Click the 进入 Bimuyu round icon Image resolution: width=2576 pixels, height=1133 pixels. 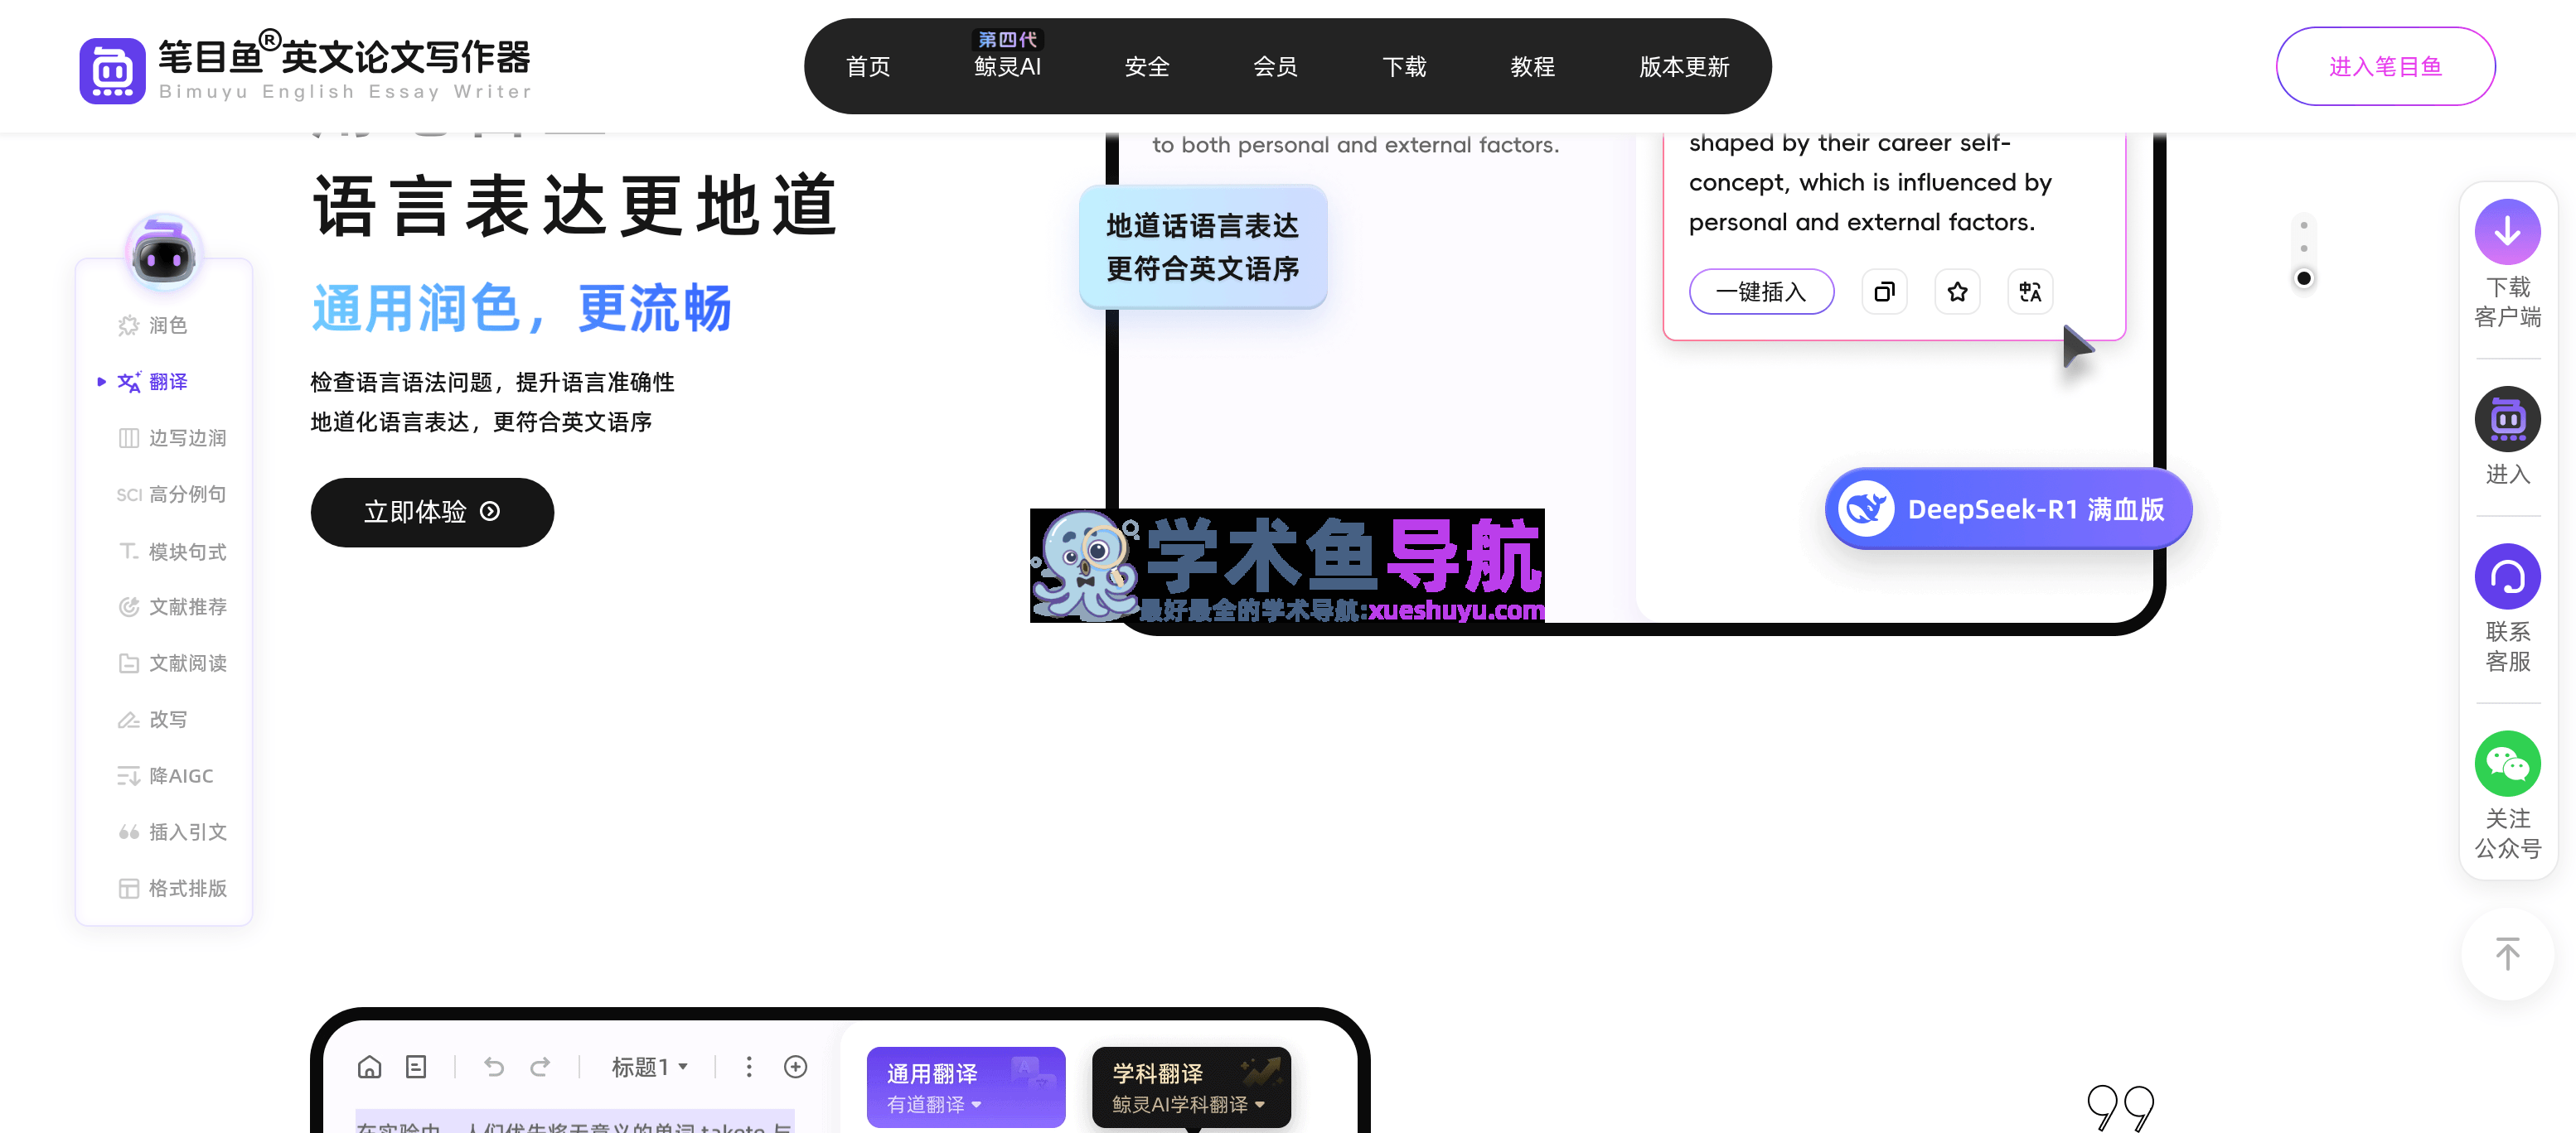(x=2507, y=418)
